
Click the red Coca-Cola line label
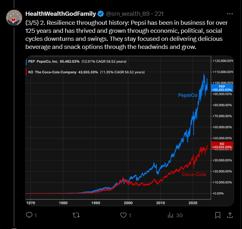[194, 174]
